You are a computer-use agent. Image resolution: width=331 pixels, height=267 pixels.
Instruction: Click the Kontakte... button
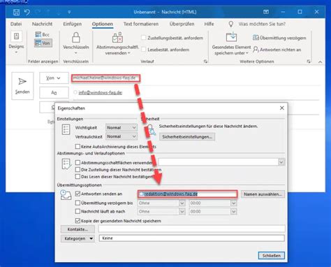[x=78, y=229]
